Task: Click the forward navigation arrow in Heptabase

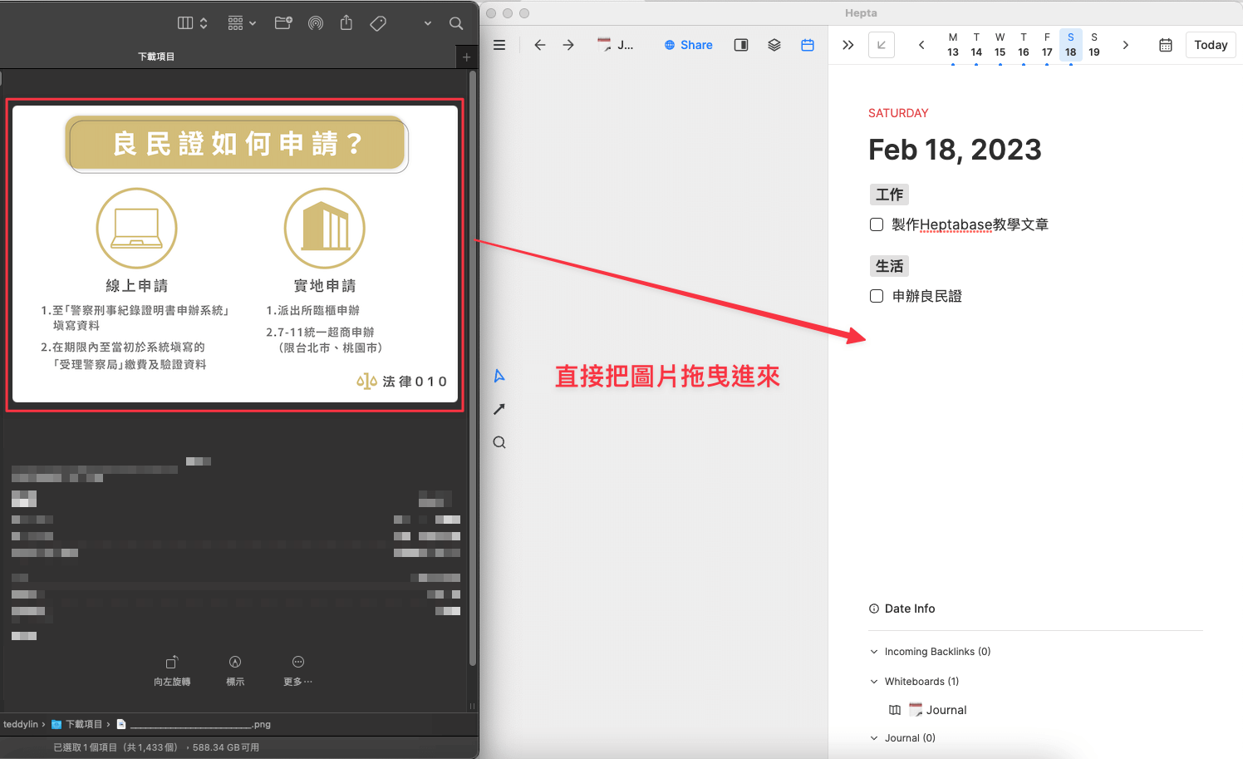Action: pos(568,45)
